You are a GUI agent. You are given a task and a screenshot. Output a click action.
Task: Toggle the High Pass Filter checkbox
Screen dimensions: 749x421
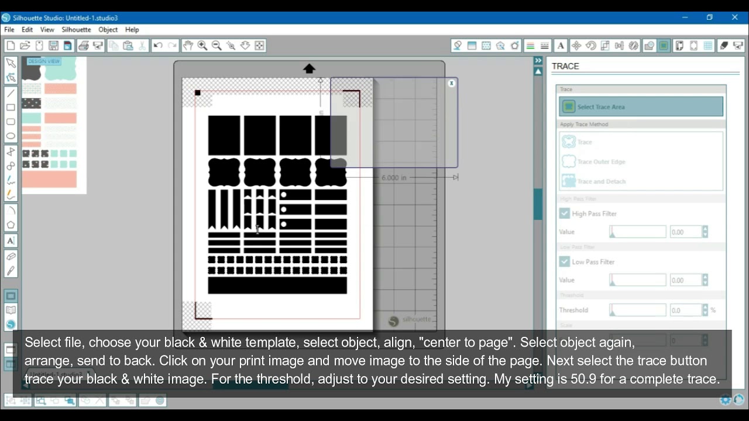(564, 213)
